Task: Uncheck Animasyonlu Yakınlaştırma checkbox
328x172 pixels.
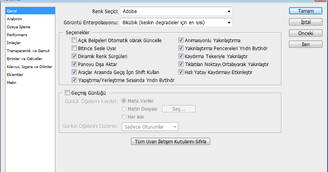Action: [181, 40]
